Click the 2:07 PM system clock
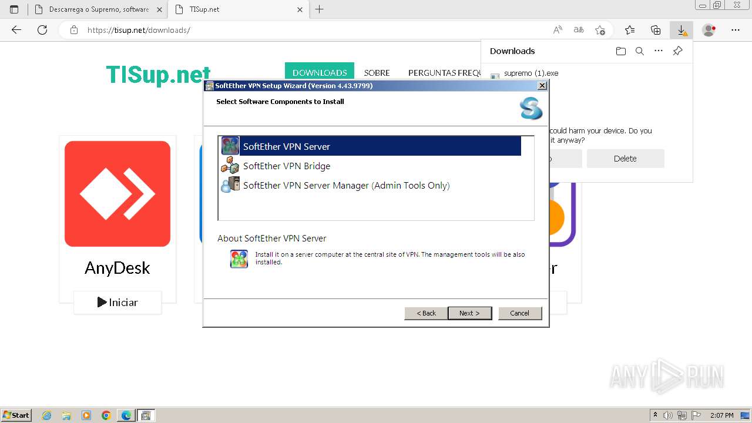This screenshot has width=752, height=423. [722, 415]
